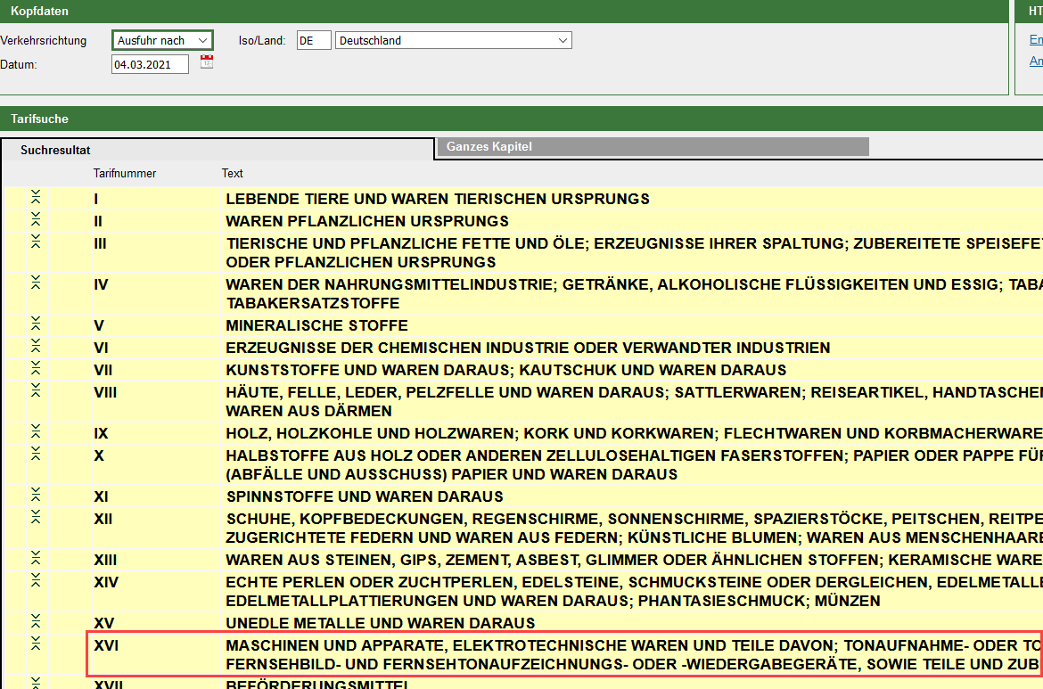Screen dimensions: 1043x689
Task: Click Tarifnummer column header
Action: tap(125, 174)
